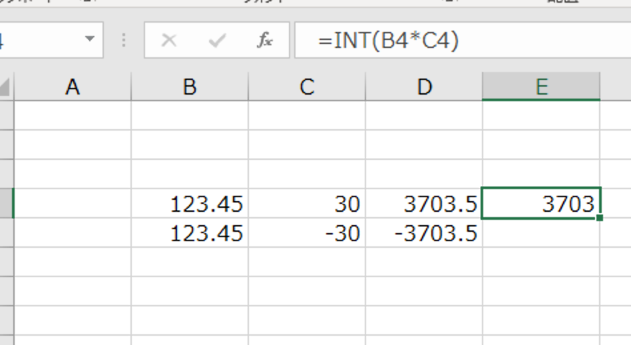Select column C header
631x345 pixels.
point(307,87)
